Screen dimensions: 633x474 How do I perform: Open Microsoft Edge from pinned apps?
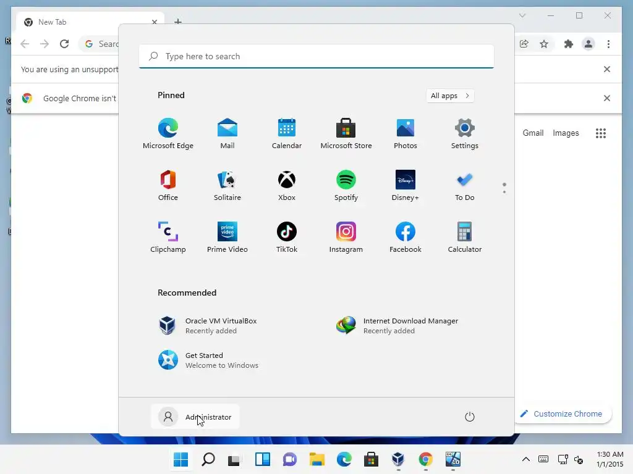pos(168,133)
